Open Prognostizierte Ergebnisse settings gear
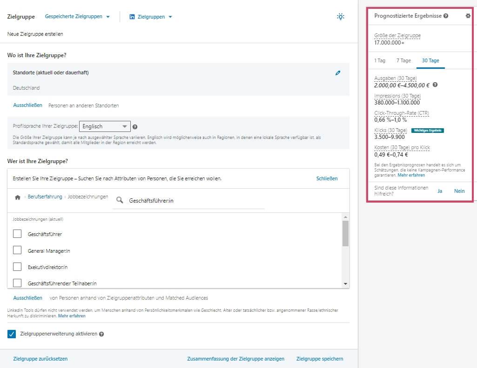 click(469, 15)
